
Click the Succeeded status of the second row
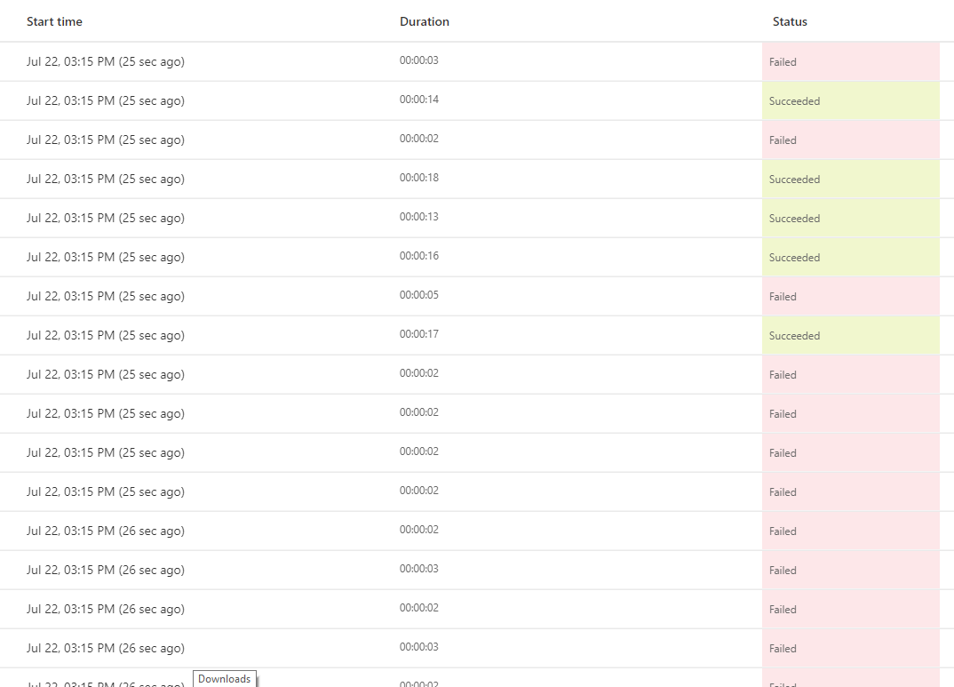point(794,100)
